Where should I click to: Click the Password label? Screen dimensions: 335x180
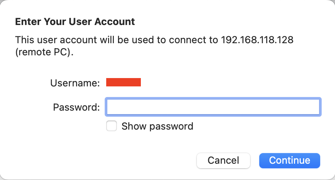pyautogui.click(x=76, y=107)
